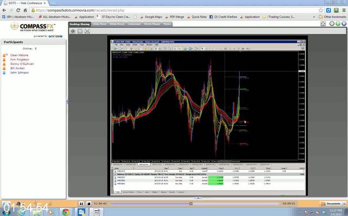Click the green round icon in conference header

coord(338,23)
